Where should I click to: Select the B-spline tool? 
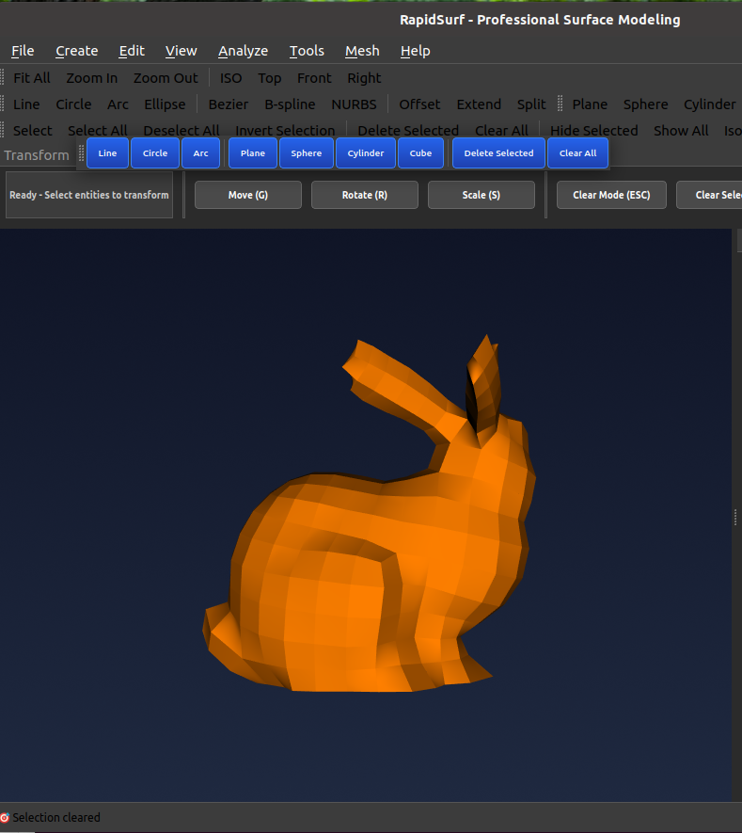tap(290, 104)
